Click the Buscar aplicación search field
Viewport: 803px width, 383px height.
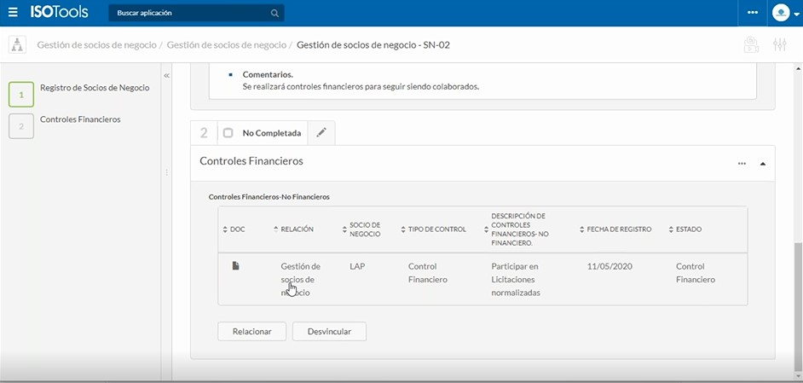[188, 14]
